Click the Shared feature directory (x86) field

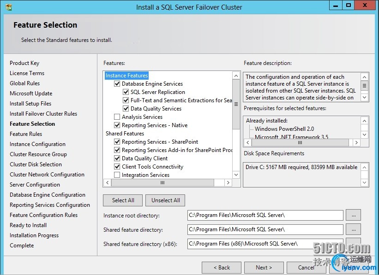[x=265, y=244]
